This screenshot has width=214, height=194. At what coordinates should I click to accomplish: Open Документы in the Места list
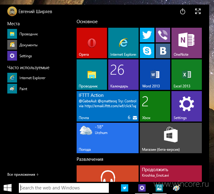(x=22, y=45)
